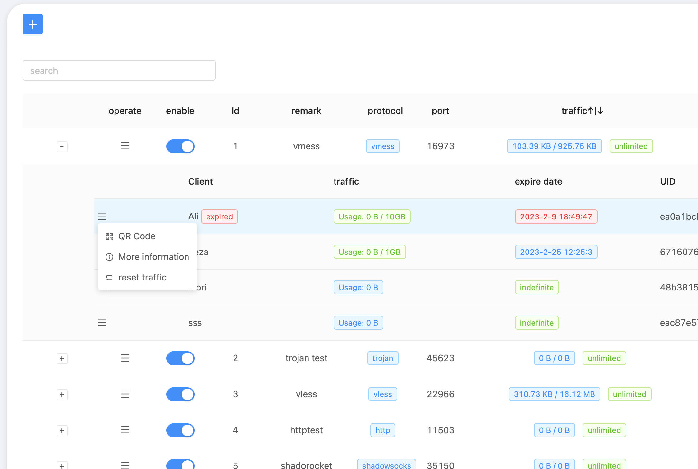Toggle enable switch for vless inbound
Image resolution: width=698 pixels, height=469 pixels.
point(180,394)
